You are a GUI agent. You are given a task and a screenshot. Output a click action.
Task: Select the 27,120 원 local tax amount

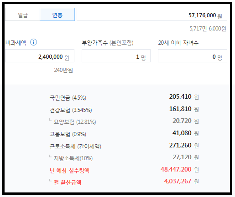pos(186,157)
